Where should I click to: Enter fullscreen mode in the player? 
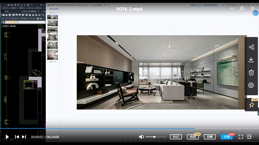[x=241, y=137]
